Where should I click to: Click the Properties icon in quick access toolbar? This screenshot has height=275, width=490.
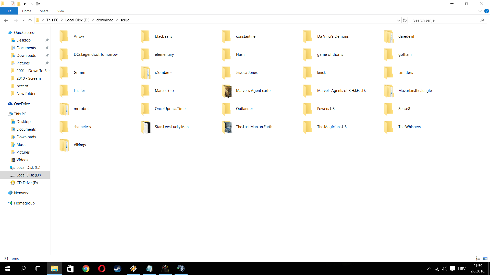click(x=12, y=4)
